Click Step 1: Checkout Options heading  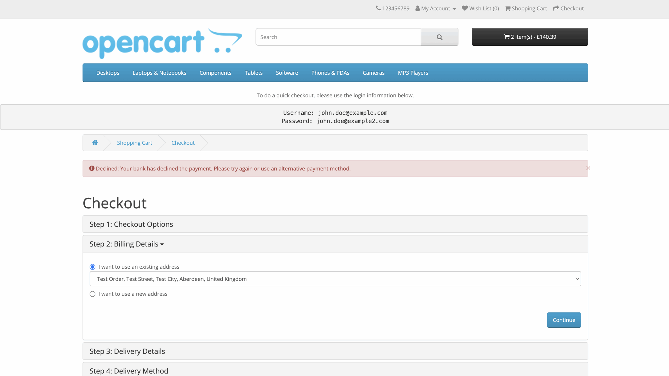pos(131,224)
